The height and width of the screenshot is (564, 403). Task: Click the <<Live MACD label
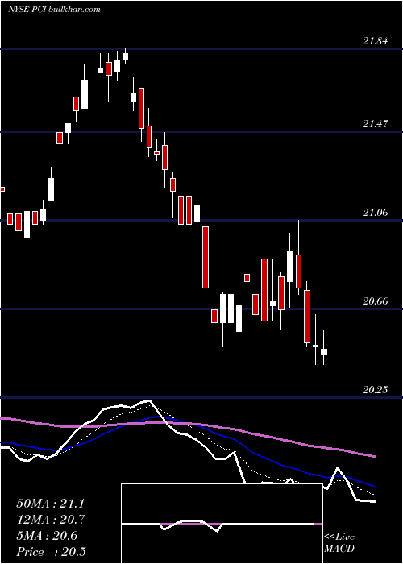(x=339, y=542)
